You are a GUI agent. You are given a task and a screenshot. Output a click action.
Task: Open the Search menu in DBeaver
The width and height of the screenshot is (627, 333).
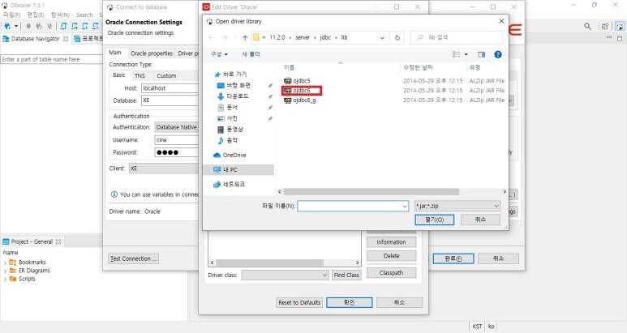pyautogui.click(x=84, y=15)
